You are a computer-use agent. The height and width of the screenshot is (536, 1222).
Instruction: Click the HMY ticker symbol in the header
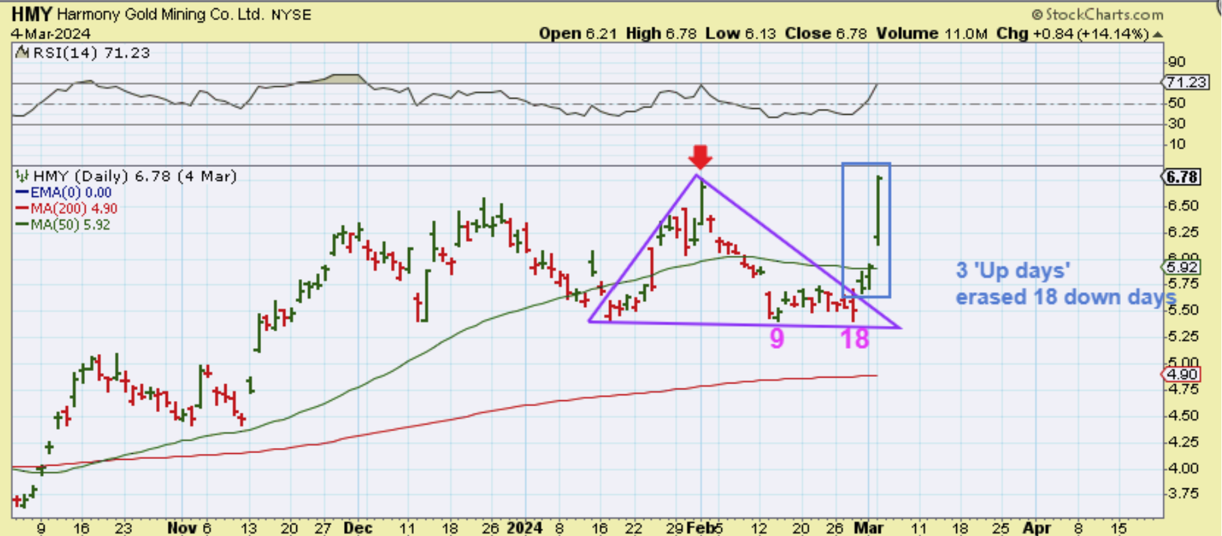[31, 14]
